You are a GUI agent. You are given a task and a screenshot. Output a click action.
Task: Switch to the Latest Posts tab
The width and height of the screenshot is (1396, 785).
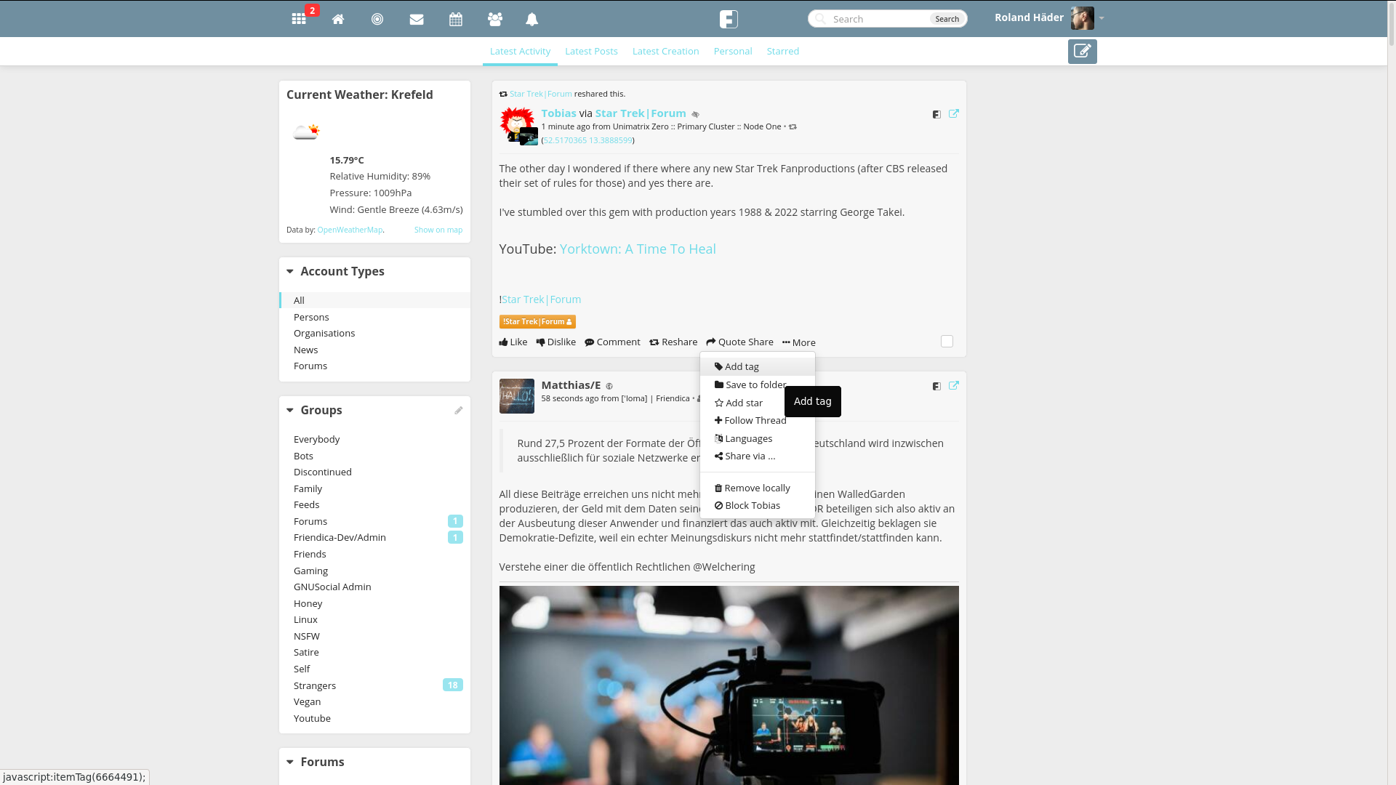click(x=591, y=51)
